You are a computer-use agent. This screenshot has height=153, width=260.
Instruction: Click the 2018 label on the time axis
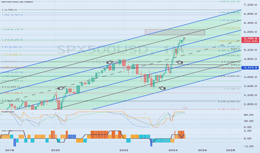pyautogui.click(x=9, y=150)
